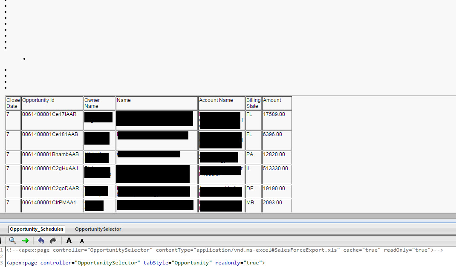This screenshot has width=456, height=267.
Task: Select opportunity id 0061400001BhambAAB
Action: tap(51, 154)
